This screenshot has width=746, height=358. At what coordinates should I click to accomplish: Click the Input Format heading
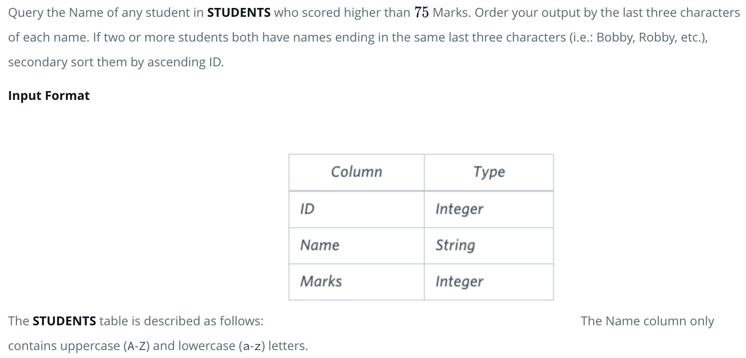click(x=49, y=95)
